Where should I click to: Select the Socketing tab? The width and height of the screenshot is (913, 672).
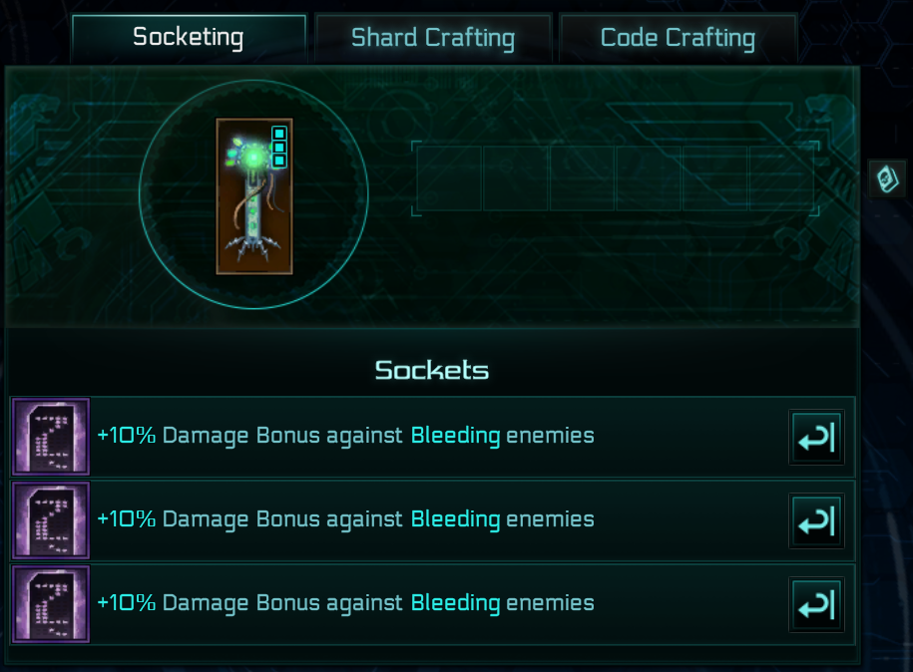point(189,38)
